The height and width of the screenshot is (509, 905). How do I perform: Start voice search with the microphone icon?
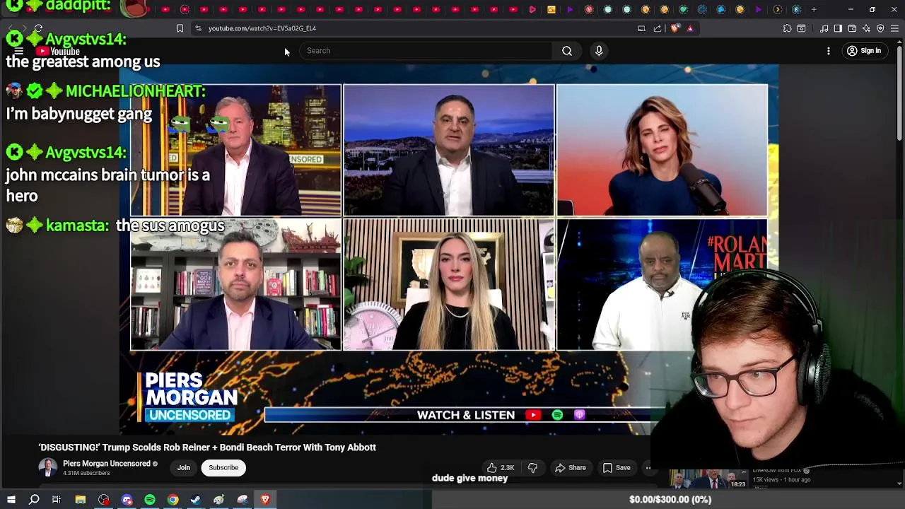[x=599, y=51]
